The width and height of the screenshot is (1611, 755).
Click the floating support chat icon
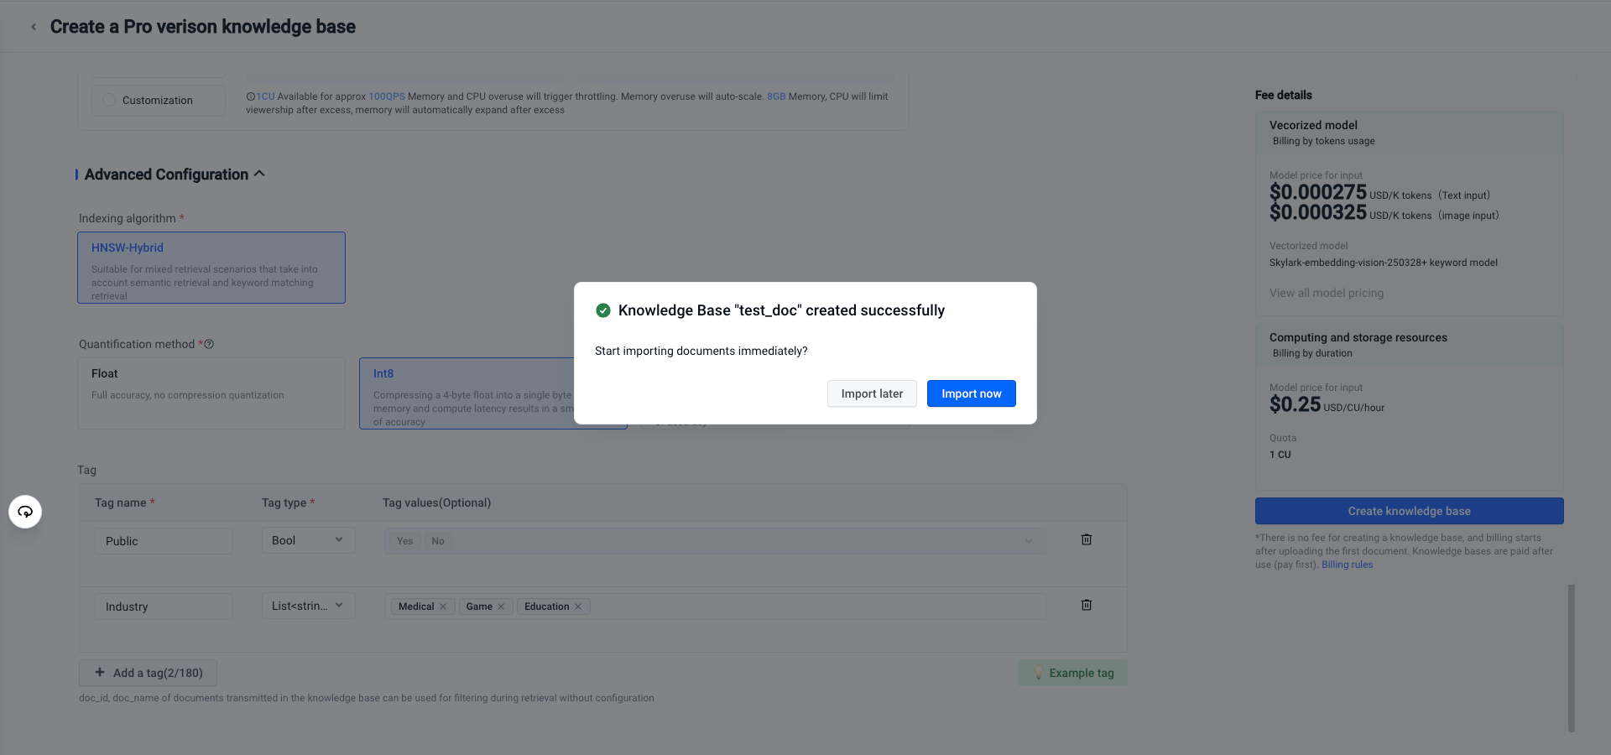(x=25, y=512)
